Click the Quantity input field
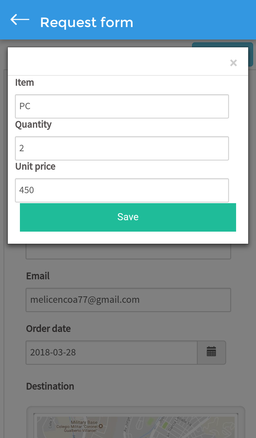Image resolution: width=256 pixels, height=438 pixels. tap(122, 148)
